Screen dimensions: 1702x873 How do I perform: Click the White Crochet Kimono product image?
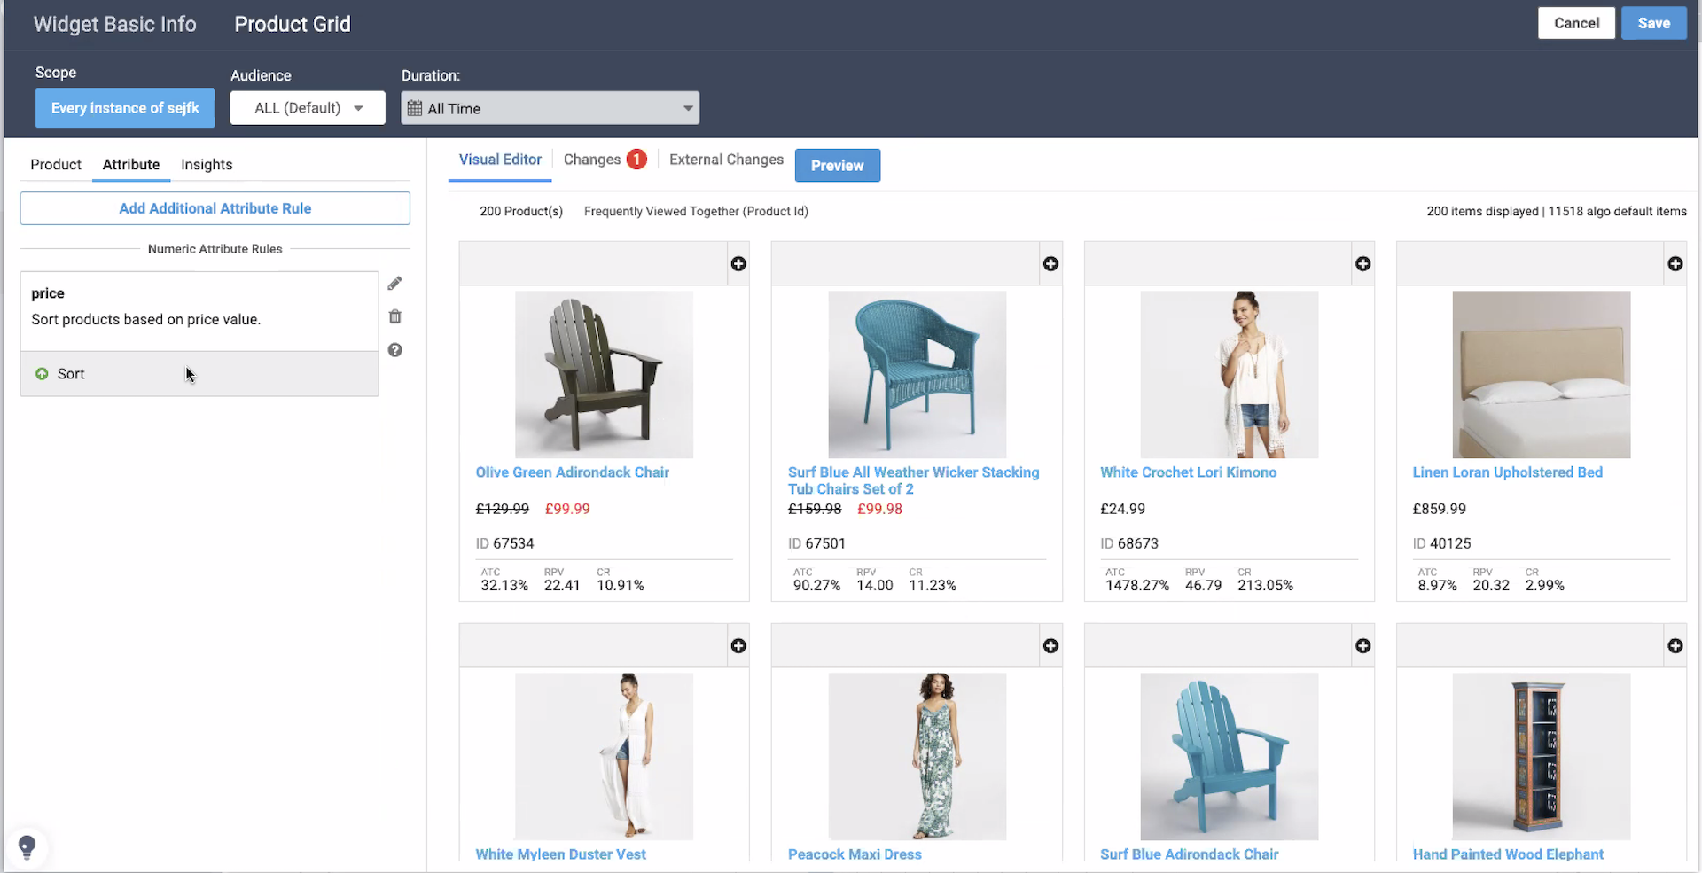pos(1229,374)
